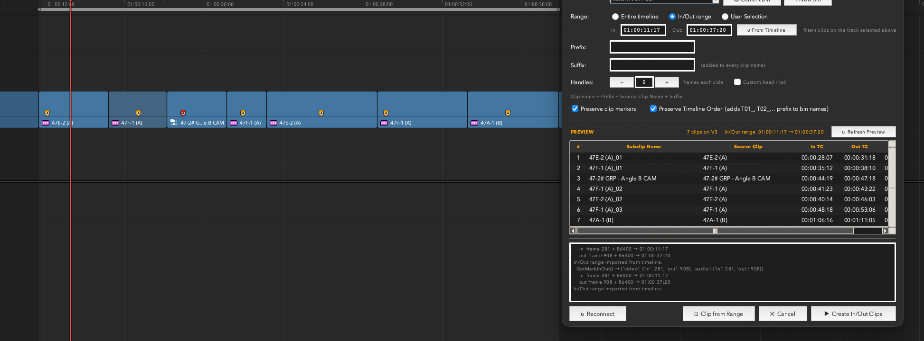Decrease handles with the minus button
Viewport: 924px width, 341px height.
coord(622,82)
